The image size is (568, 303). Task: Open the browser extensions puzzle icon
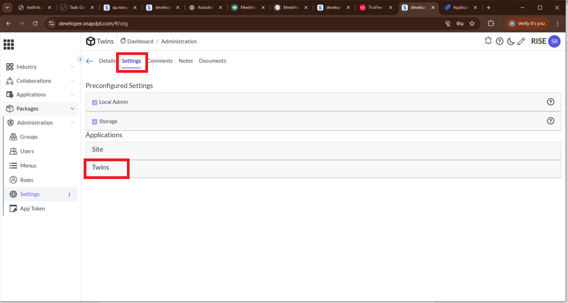tap(491, 23)
